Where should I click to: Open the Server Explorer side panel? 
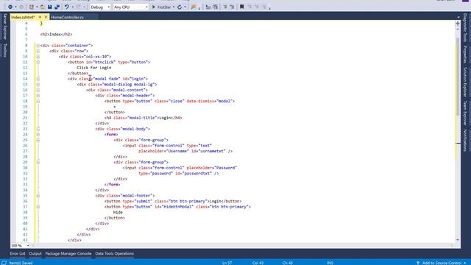click(5, 26)
